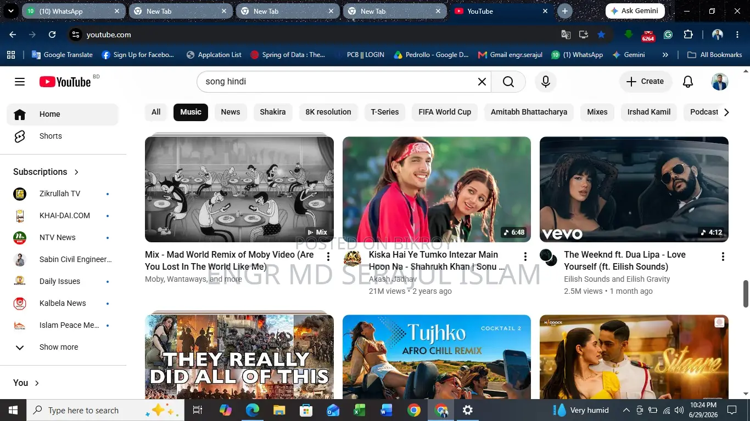The image size is (750, 421).
Task: Open options for The Weeknd ft. Dua Lipa video
Action: pyautogui.click(x=723, y=257)
